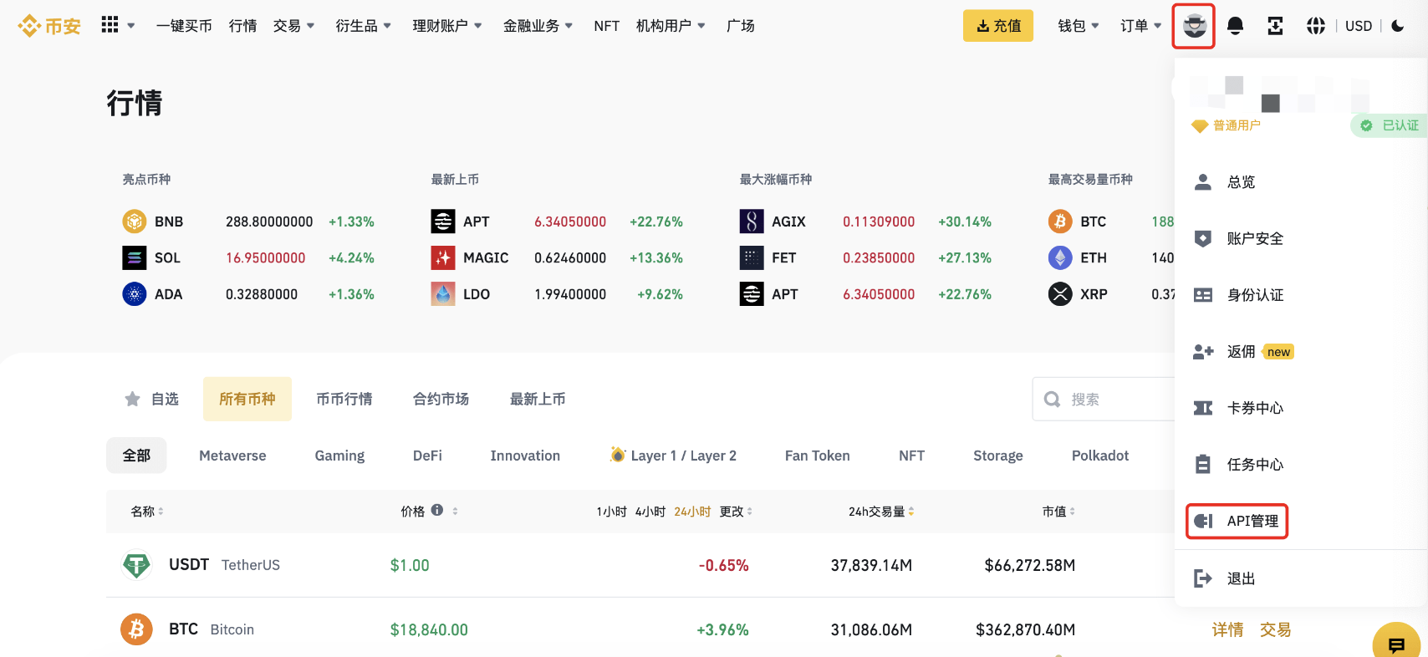The height and width of the screenshot is (657, 1428).
Task: Click the LDO coin icon
Action: tap(443, 294)
